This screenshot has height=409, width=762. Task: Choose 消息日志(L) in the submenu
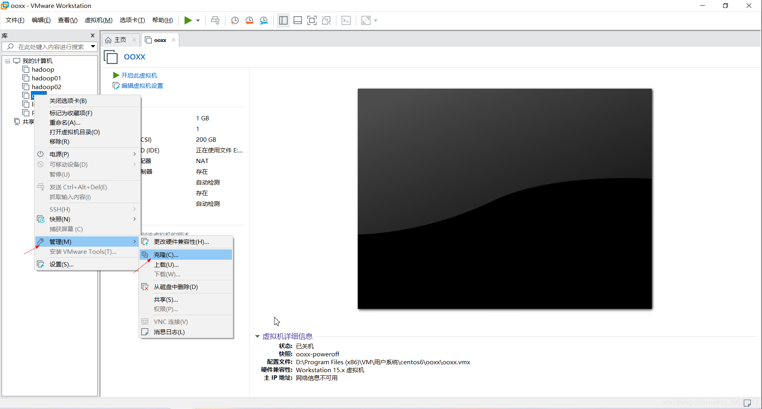(x=186, y=332)
